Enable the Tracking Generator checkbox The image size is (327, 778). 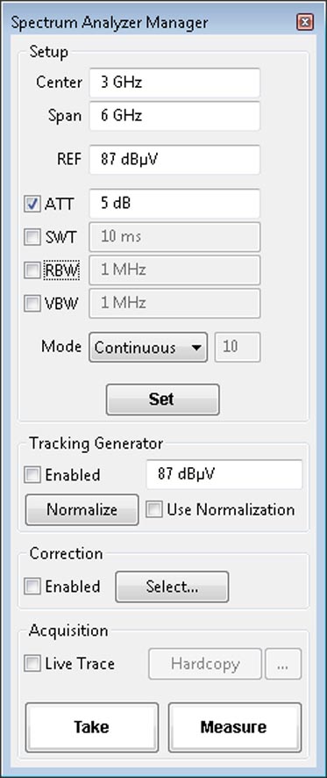click(x=32, y=475)
